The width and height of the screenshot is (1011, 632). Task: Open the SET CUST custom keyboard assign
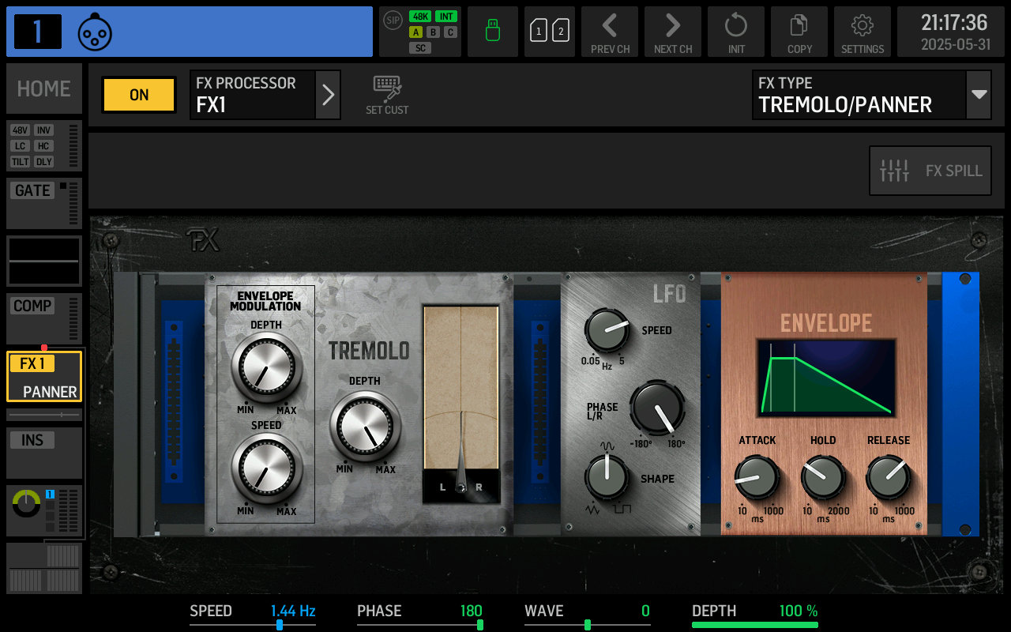(x=386, y=93)
